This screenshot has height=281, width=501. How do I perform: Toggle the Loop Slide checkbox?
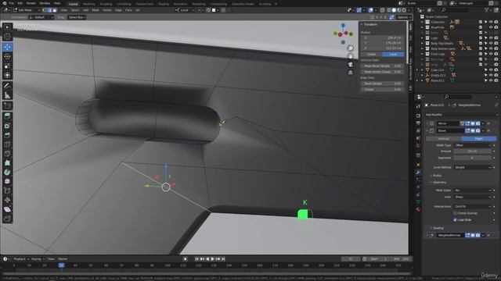tap(455, 220)
